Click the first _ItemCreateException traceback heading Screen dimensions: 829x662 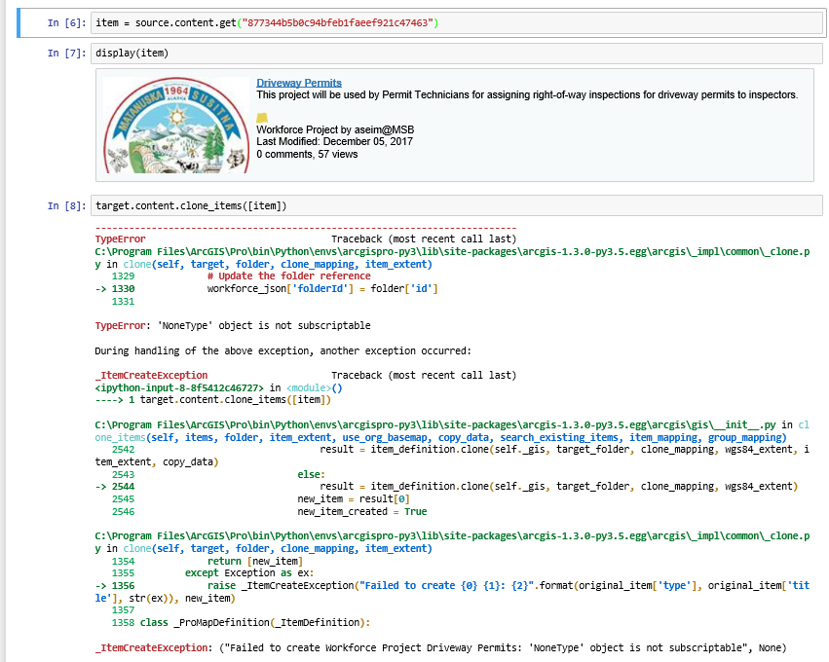click(151, 375)
